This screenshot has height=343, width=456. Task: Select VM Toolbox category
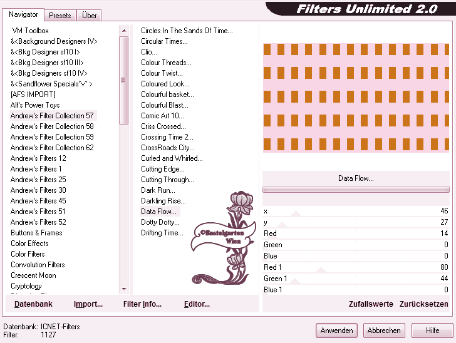coord(30,31)
